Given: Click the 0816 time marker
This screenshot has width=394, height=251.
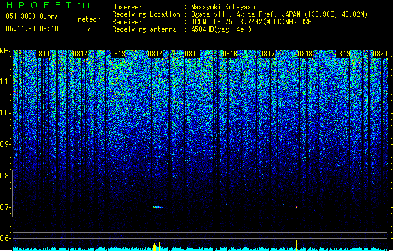Looking at the screenshot, I should coord(230,54).
